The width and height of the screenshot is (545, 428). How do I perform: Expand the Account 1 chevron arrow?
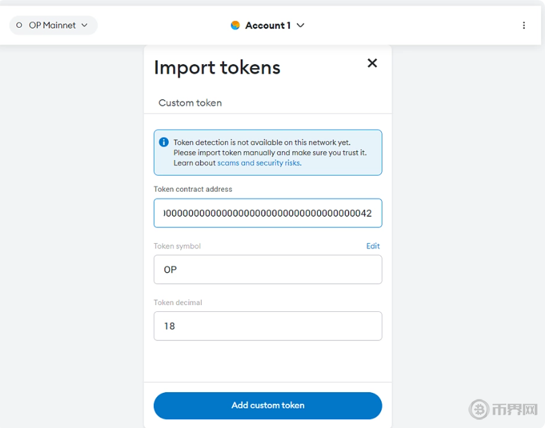pyautogui.click(x=301, y=26)
